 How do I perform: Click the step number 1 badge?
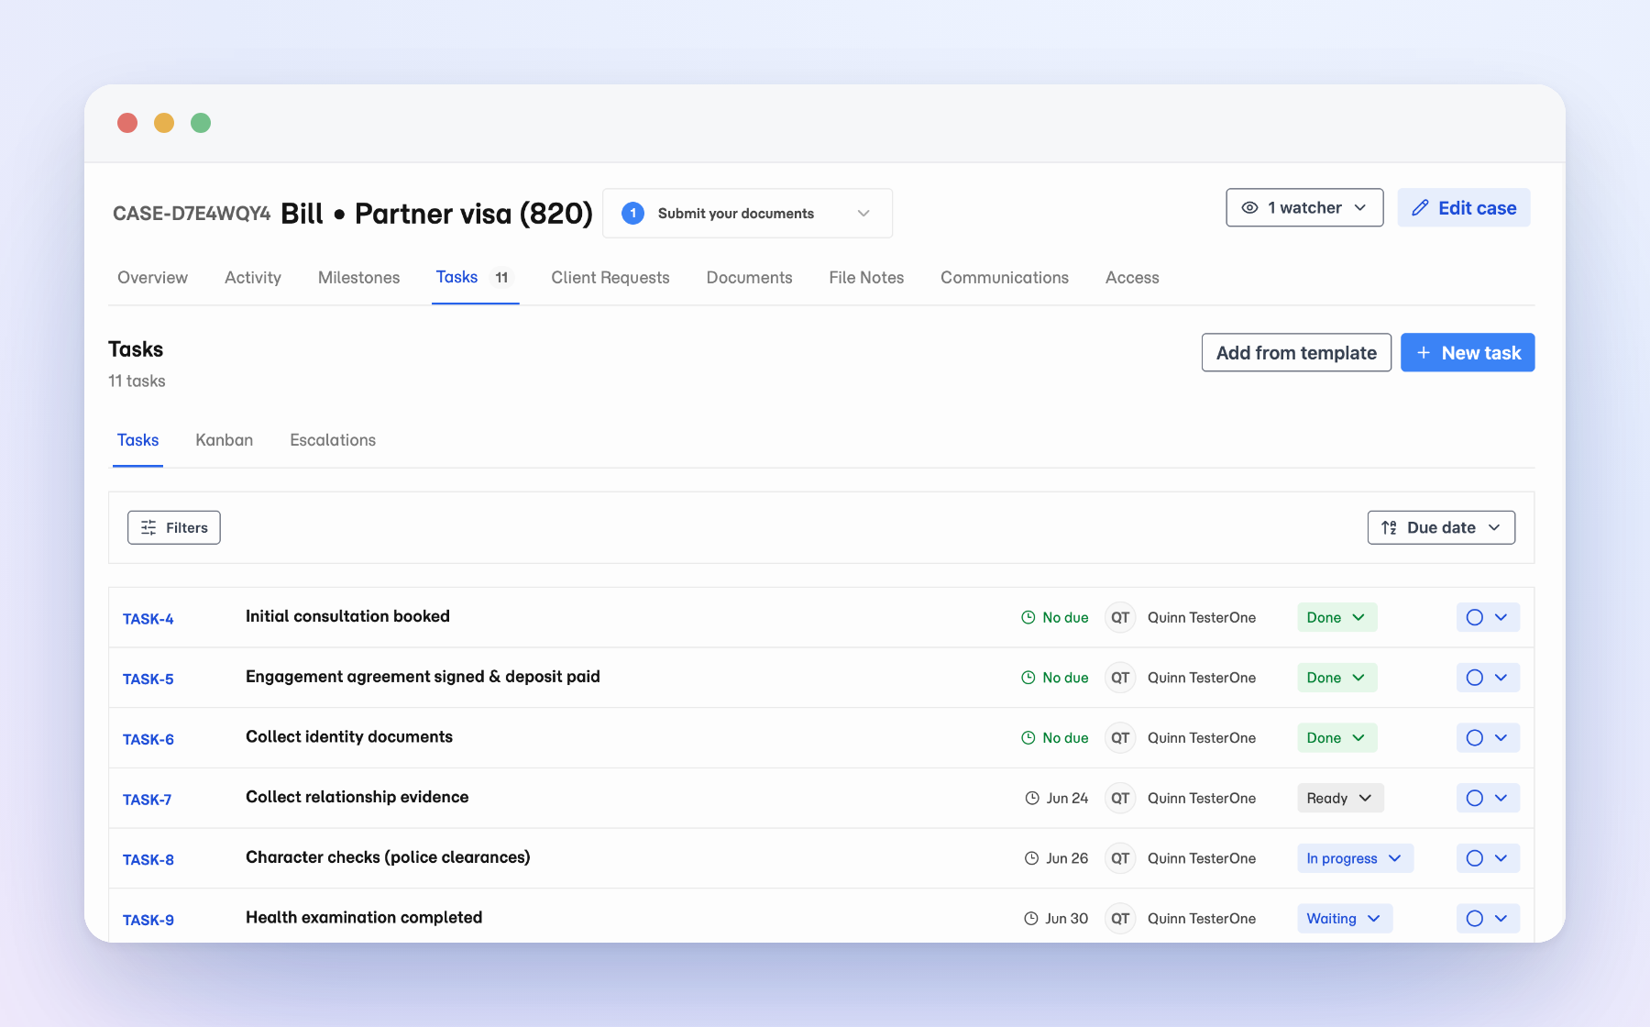click(632, 214)
